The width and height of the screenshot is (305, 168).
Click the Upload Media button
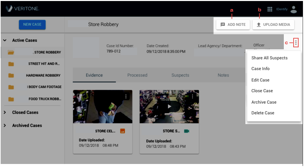273,24
